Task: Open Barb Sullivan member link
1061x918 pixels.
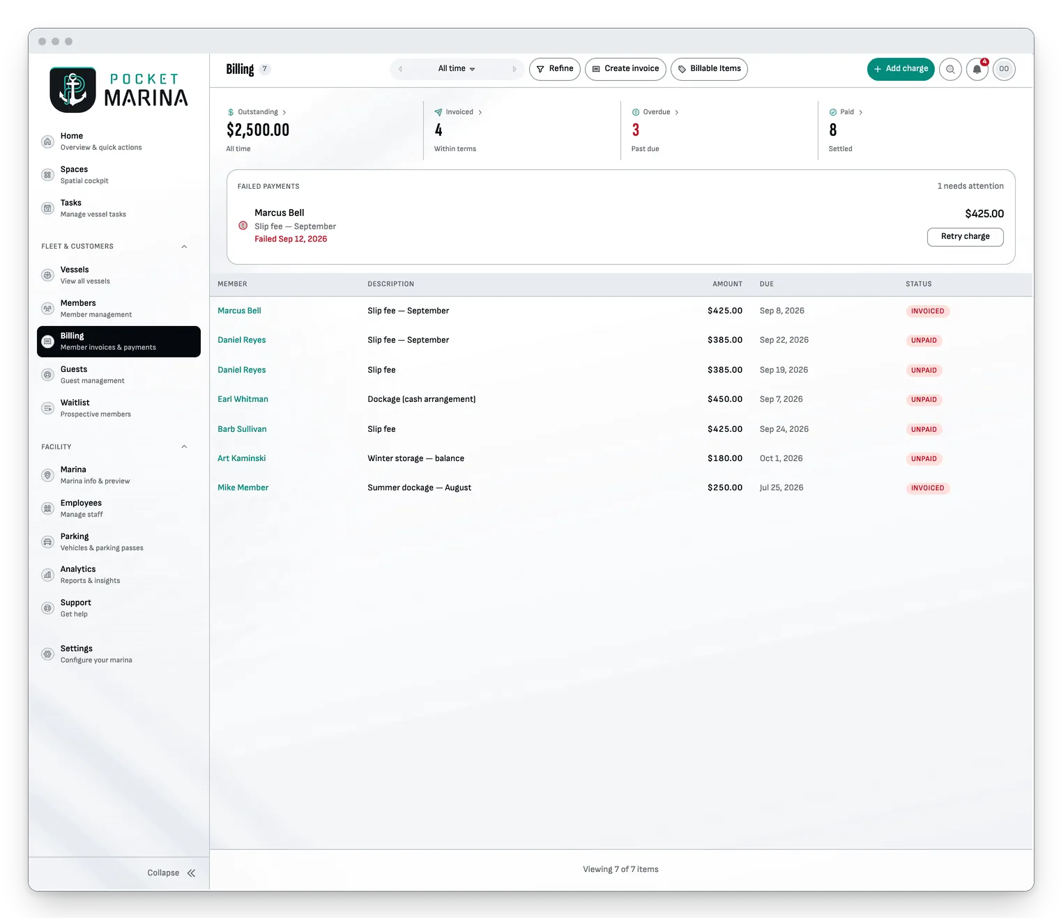Action: [x=242, y=430]
